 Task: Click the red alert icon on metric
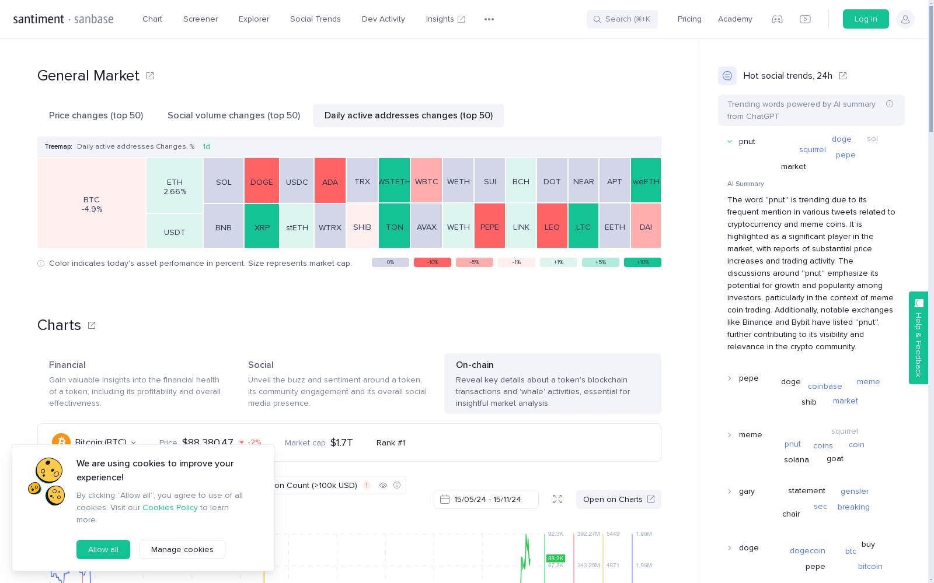click(367, 485)
